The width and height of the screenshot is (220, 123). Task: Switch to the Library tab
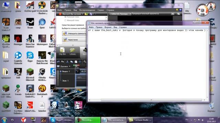(x=73, y=52)
